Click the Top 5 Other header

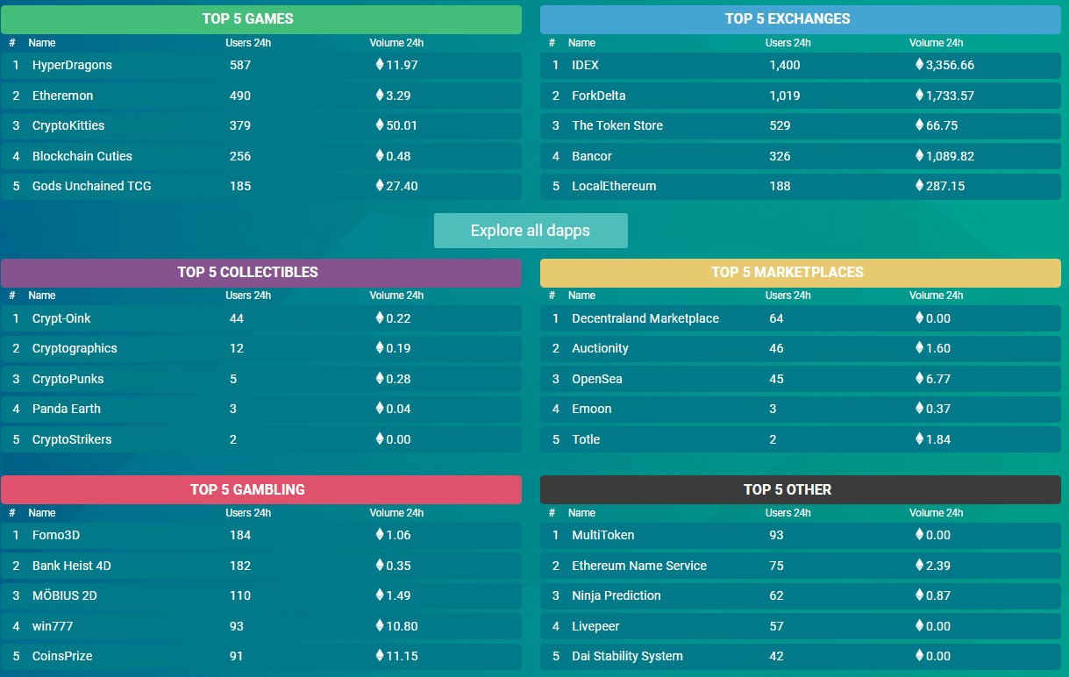[x=800, y=489]
